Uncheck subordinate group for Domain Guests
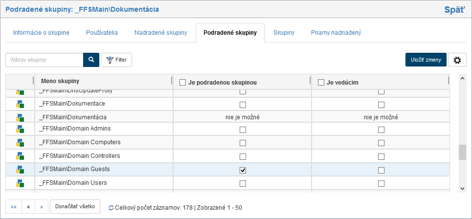The image size is (472, 219). (243, 170)
